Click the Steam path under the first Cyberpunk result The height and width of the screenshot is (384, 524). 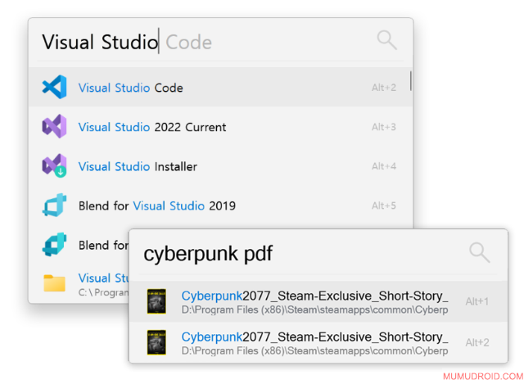pos(314,309)
